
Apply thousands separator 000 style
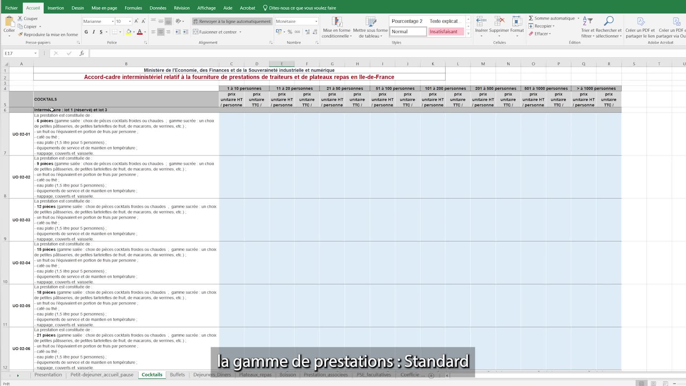point(297,32)
